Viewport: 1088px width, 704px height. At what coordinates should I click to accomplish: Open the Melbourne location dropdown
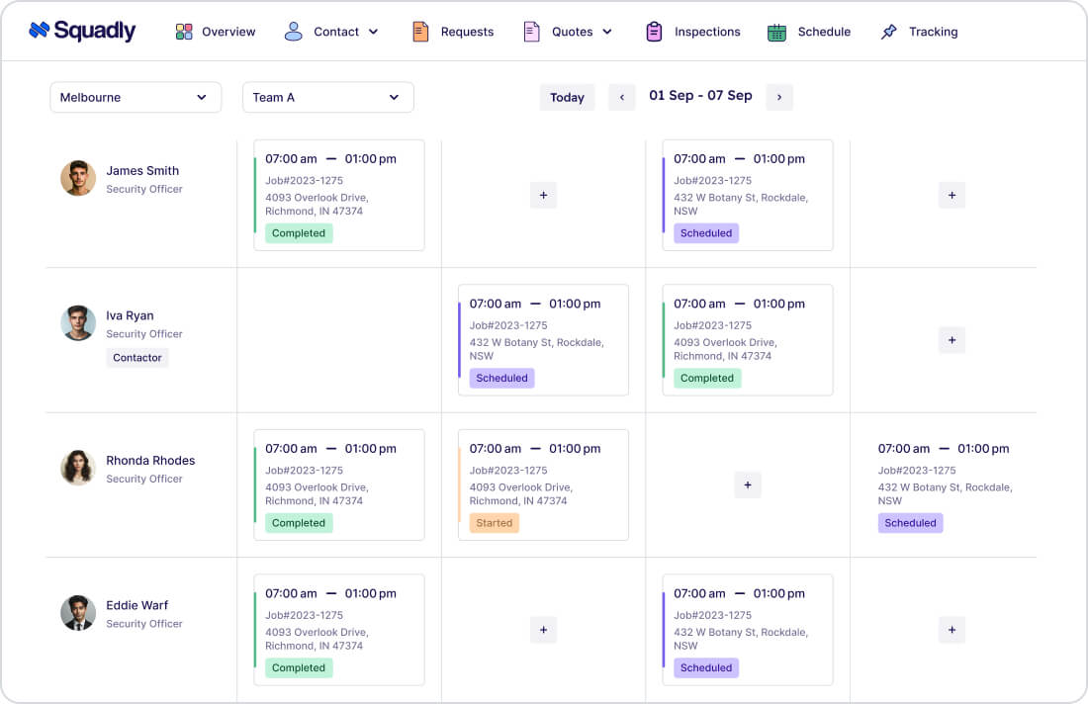[x=136, y=97]
